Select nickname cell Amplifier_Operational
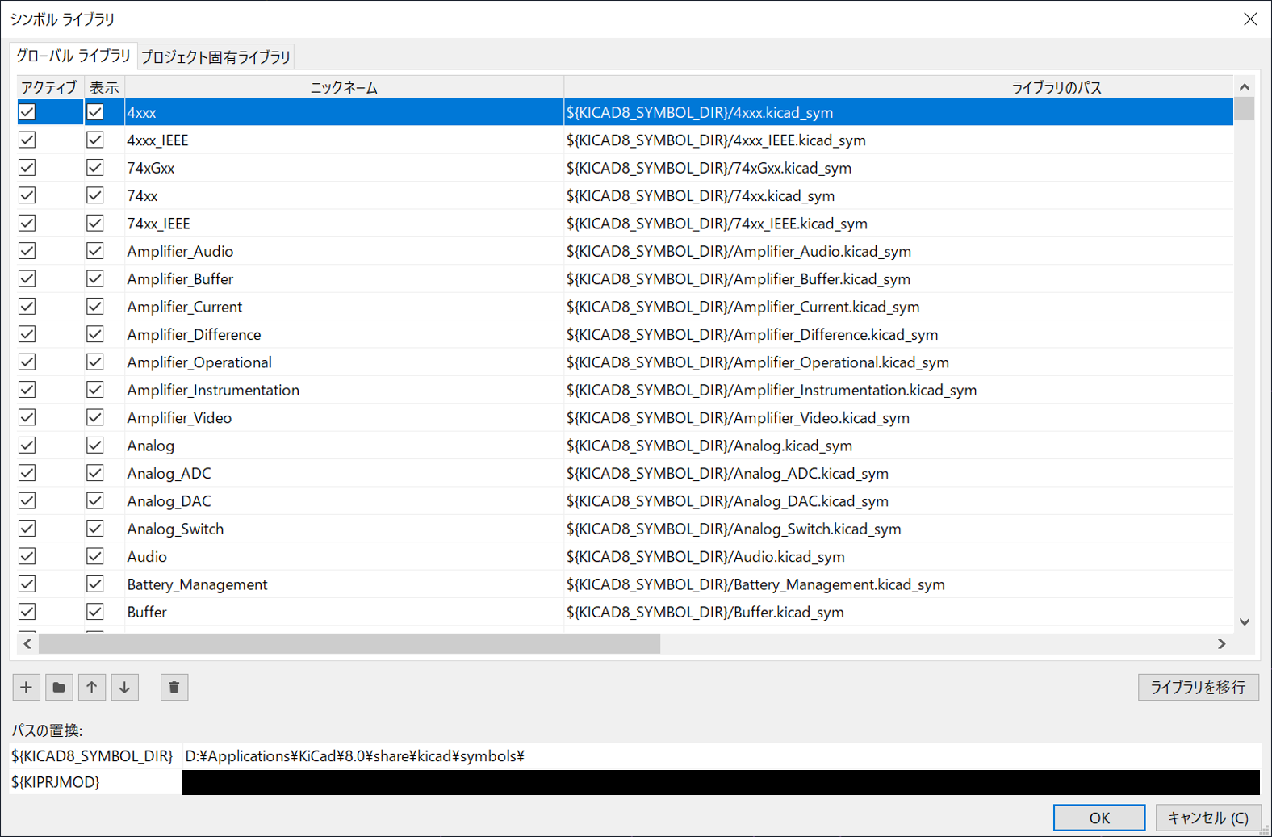Viewport: 1272px width, 837px height. [x=345, y=362]
